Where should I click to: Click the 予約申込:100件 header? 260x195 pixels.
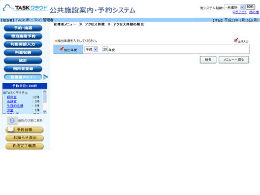(x=25, y=86)
